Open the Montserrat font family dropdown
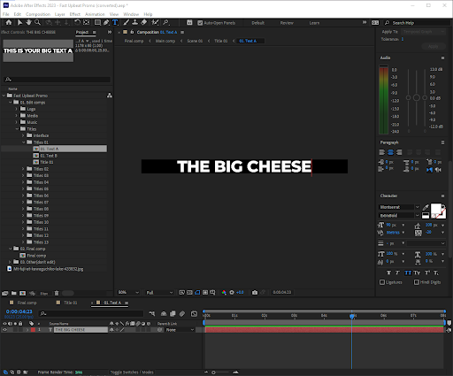Viewport: 453px width, 376px height. point(399,207)
